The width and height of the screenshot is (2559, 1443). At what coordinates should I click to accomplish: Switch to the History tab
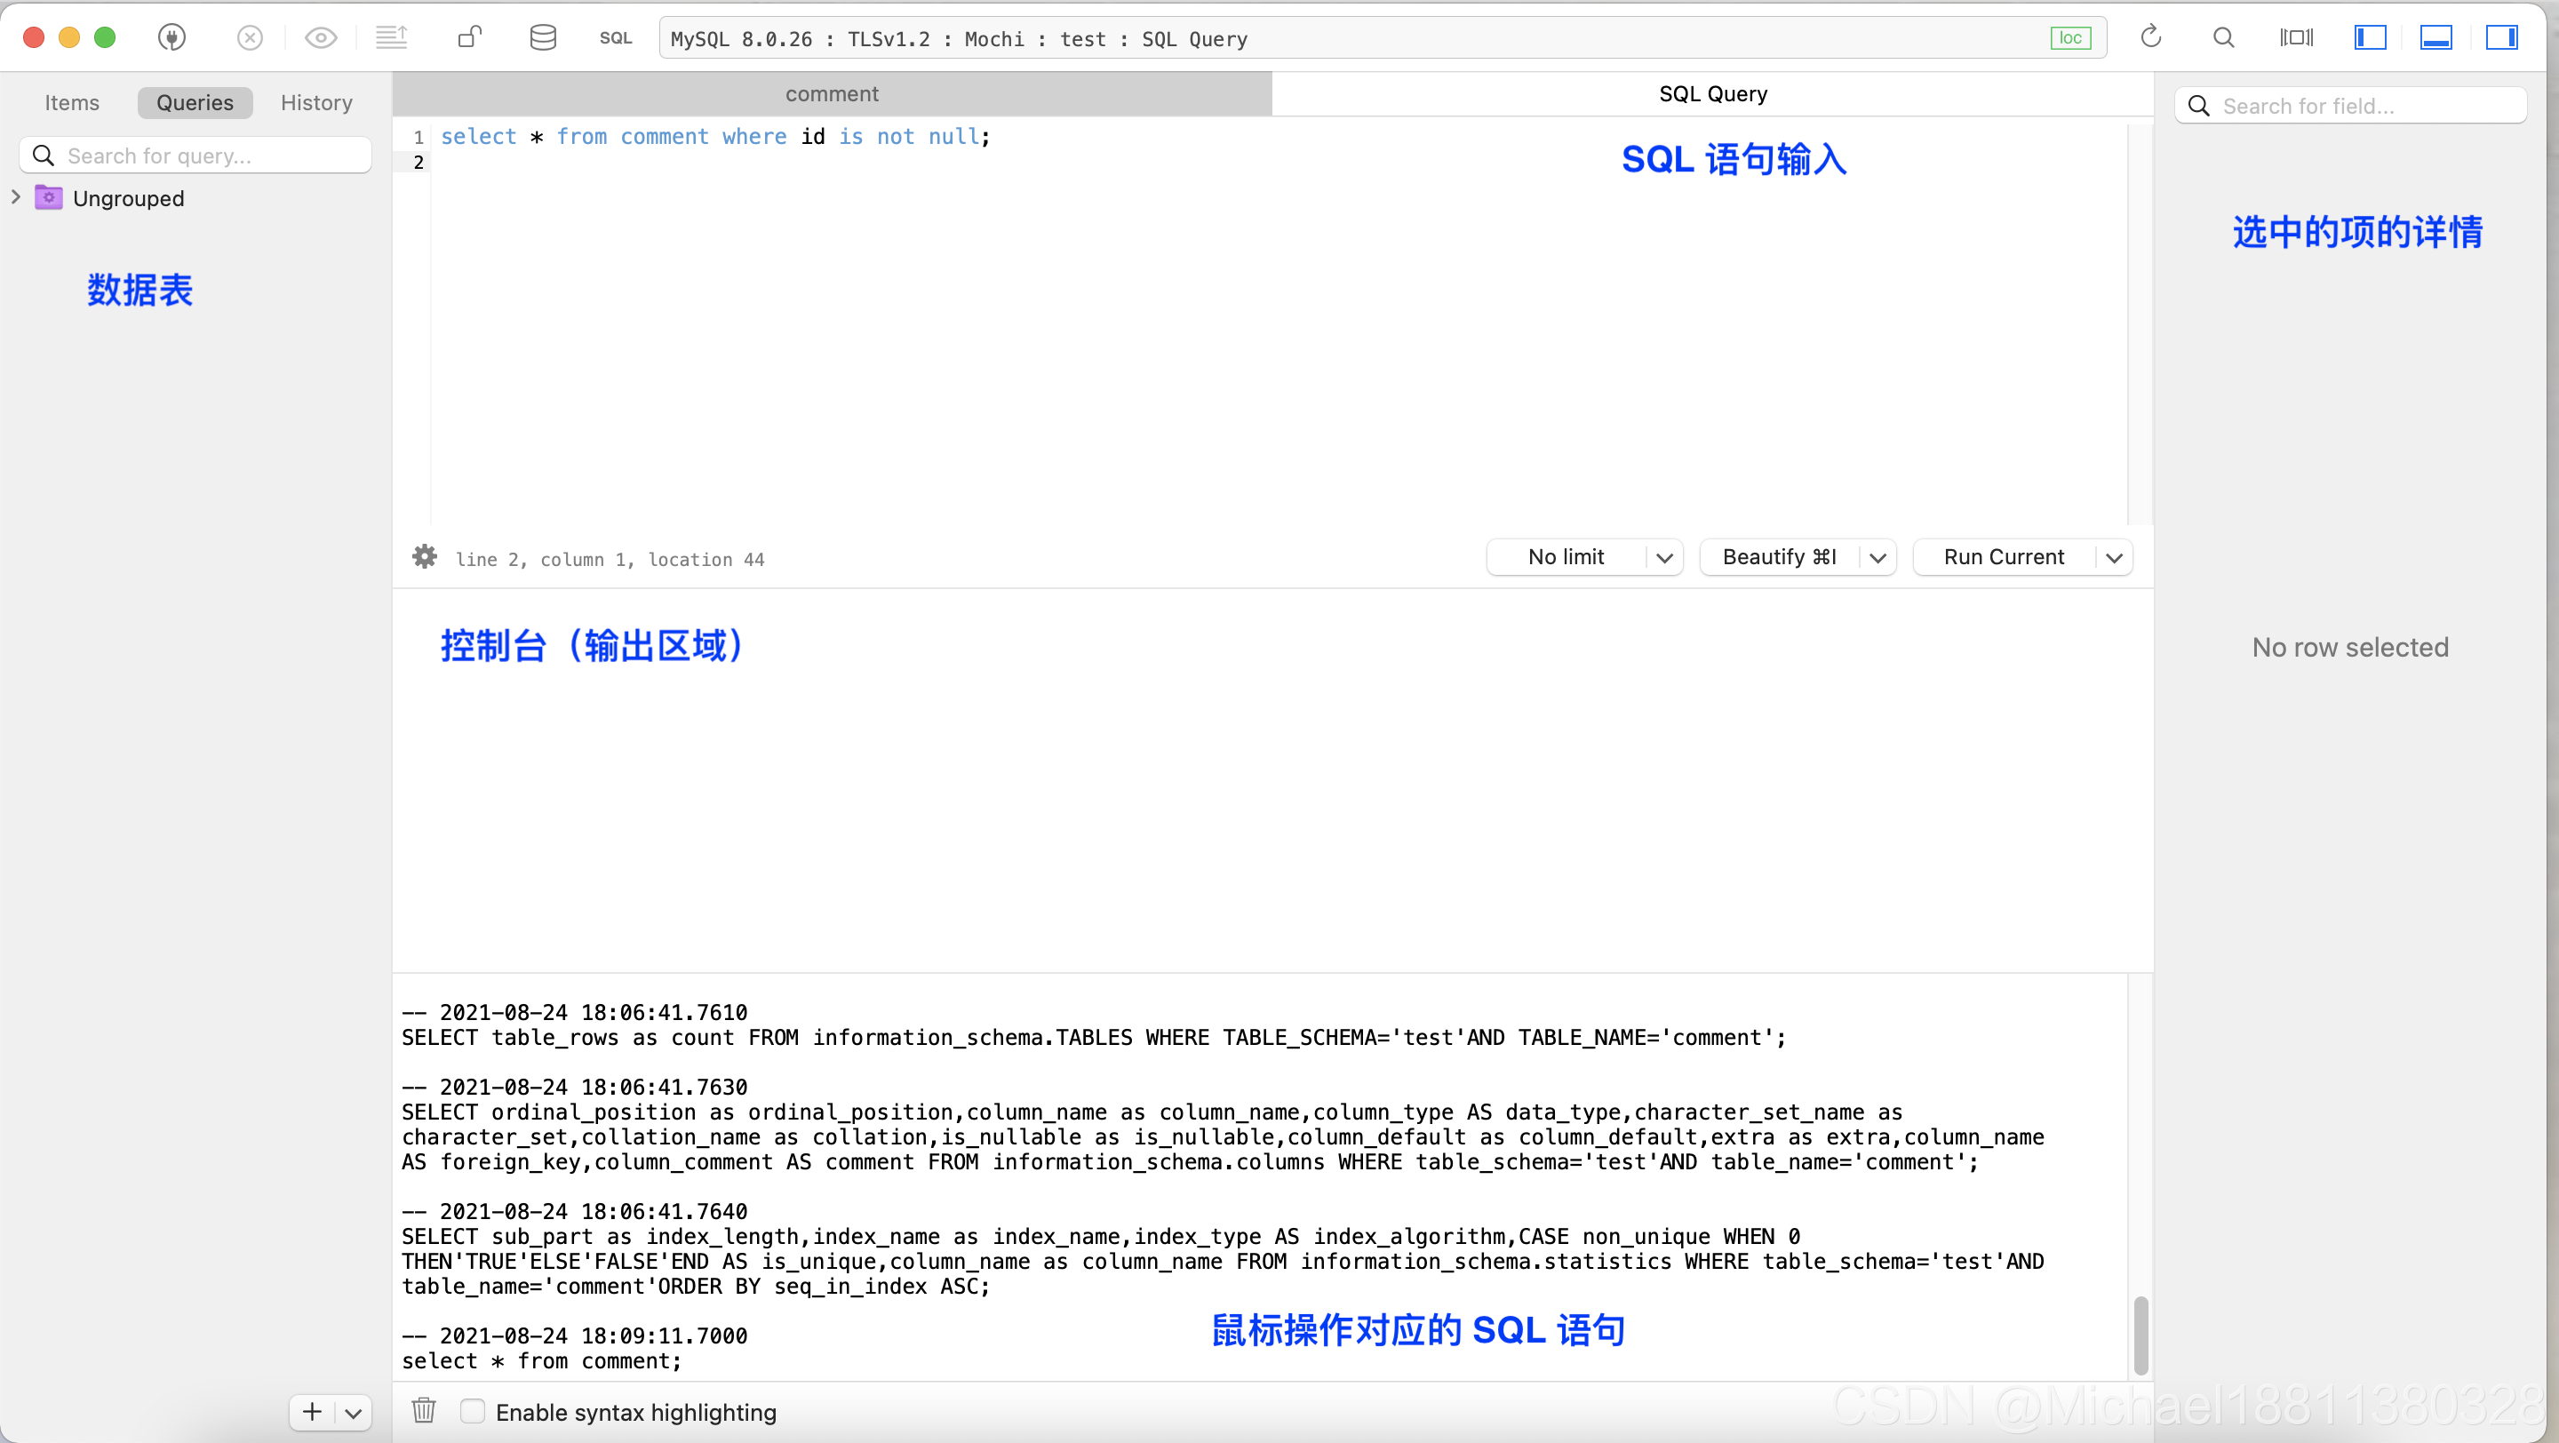[x=316, y=102]
